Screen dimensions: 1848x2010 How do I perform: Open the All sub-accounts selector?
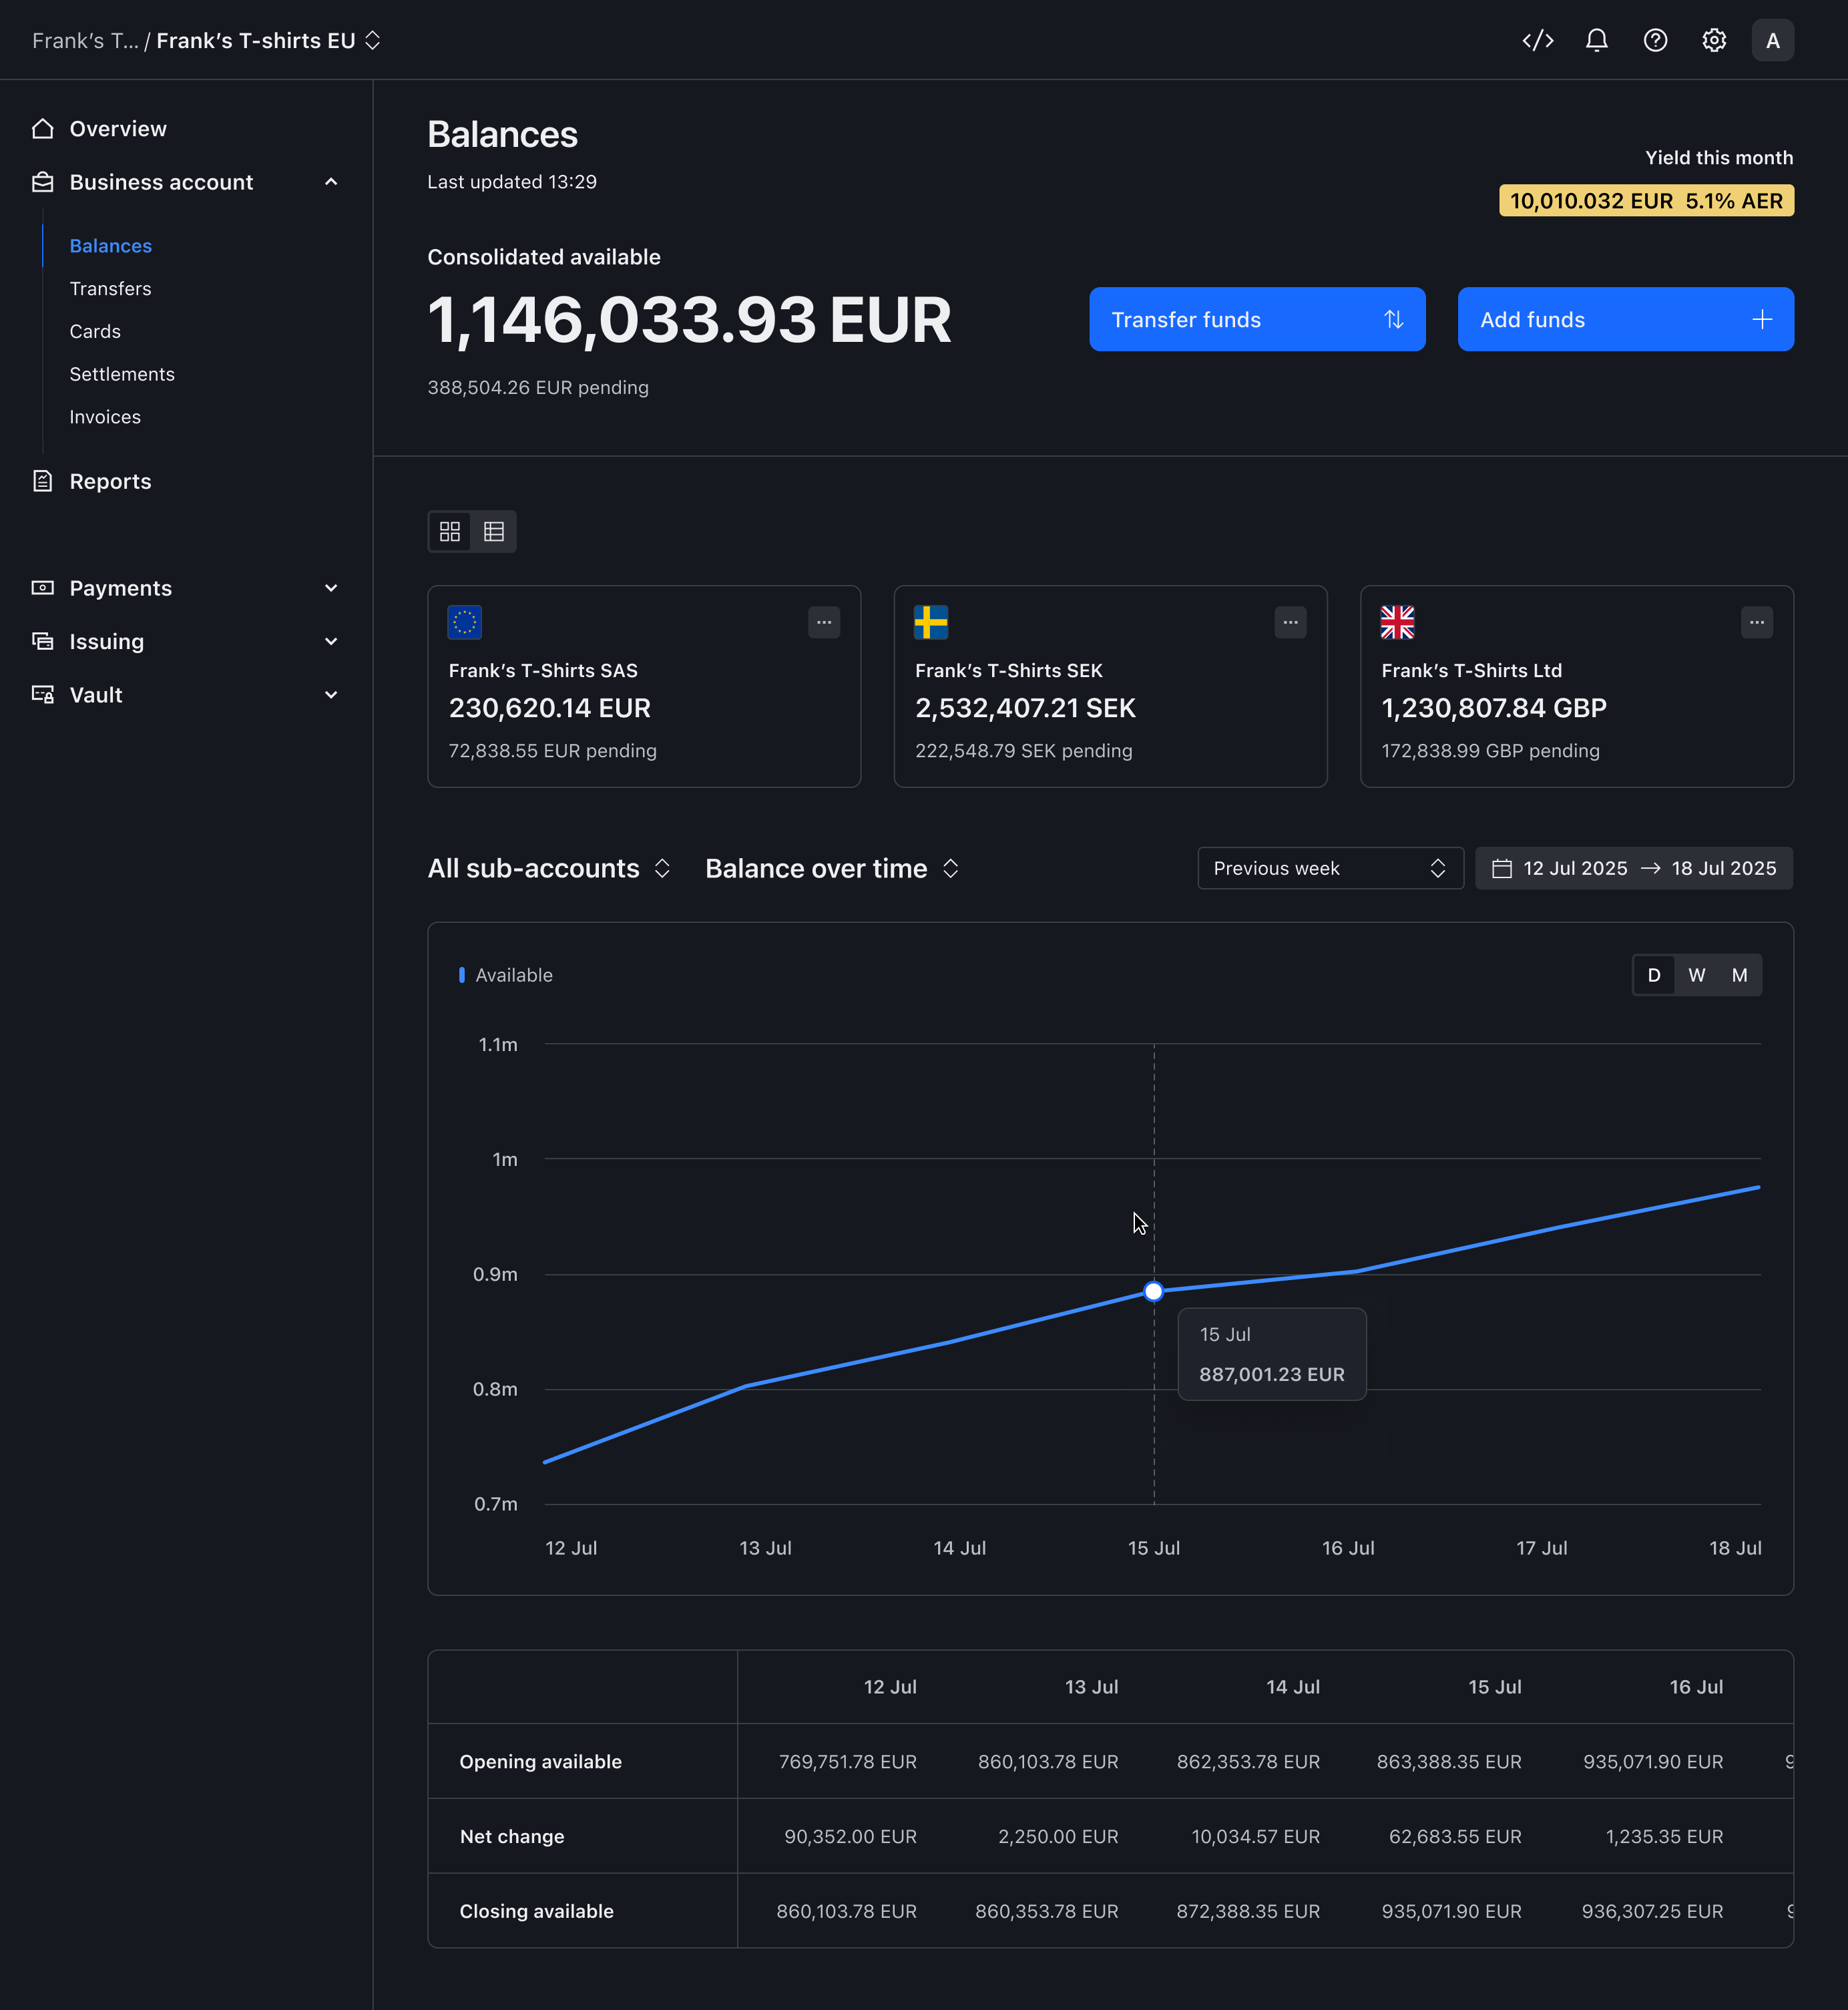click(549, 868)
